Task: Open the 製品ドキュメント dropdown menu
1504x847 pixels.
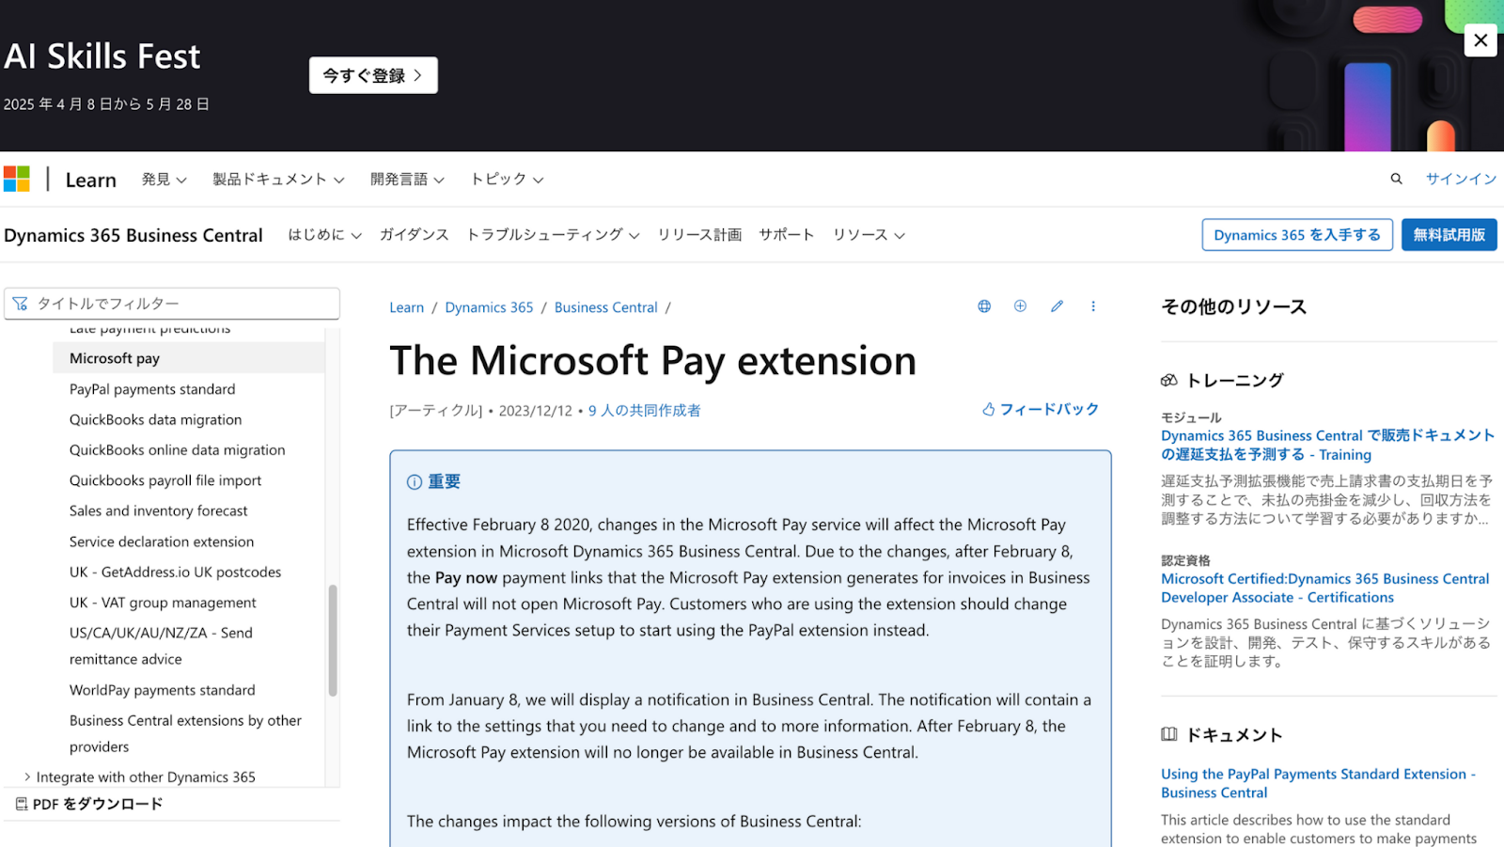Action: coord(278,180)
